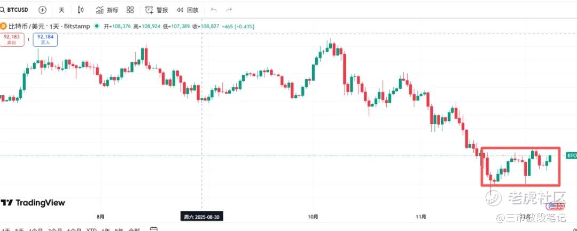Image resolution: width=577 pixels, height=231 pixels.
Task: Toggle 回放 bar replay mode
Action: tap(188, 10)
